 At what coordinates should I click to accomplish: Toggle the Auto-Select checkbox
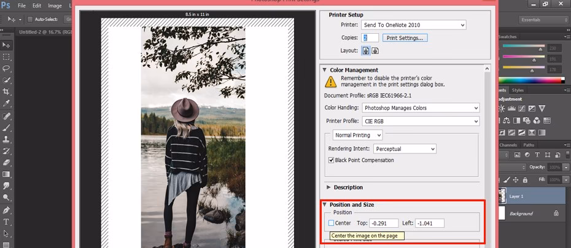coord(30,20)
